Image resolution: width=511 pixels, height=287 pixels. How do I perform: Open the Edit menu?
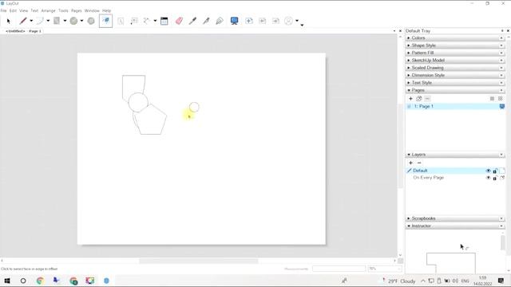[13, 10]
